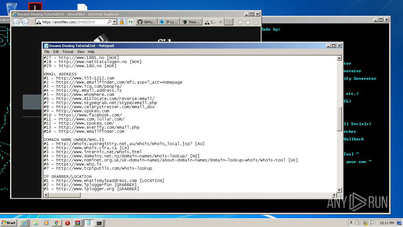Click the 10:11 PM clock
403x227 pixels.
(387, 223)
